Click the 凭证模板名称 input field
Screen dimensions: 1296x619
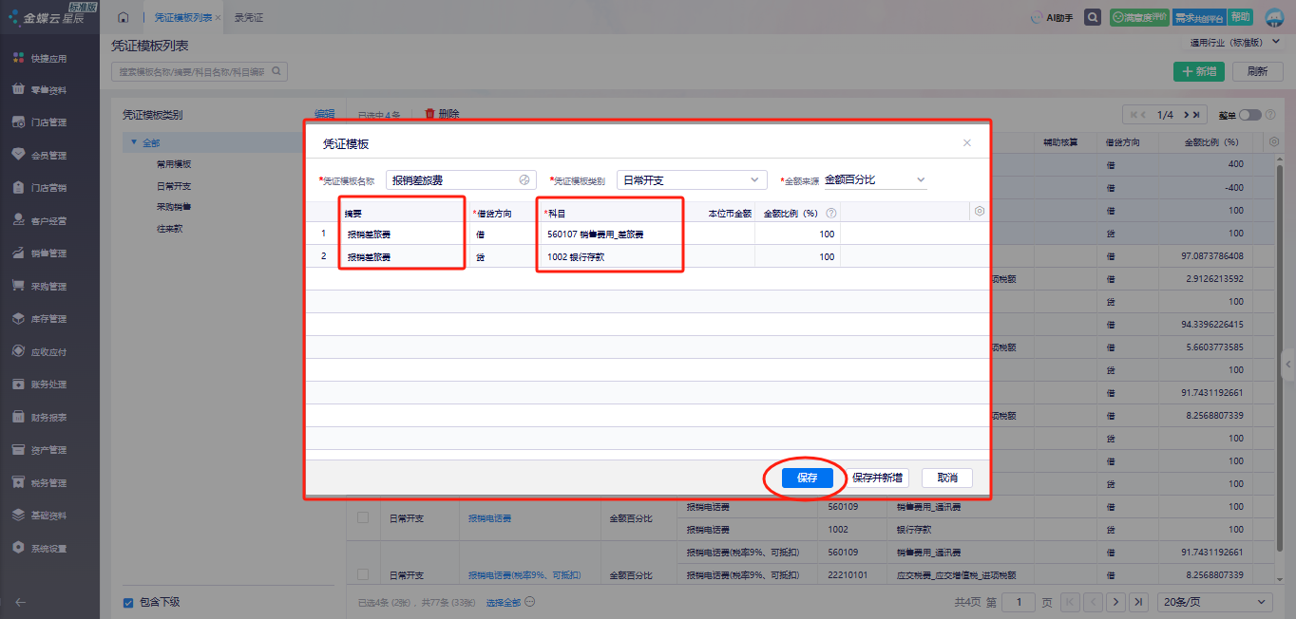452,180
